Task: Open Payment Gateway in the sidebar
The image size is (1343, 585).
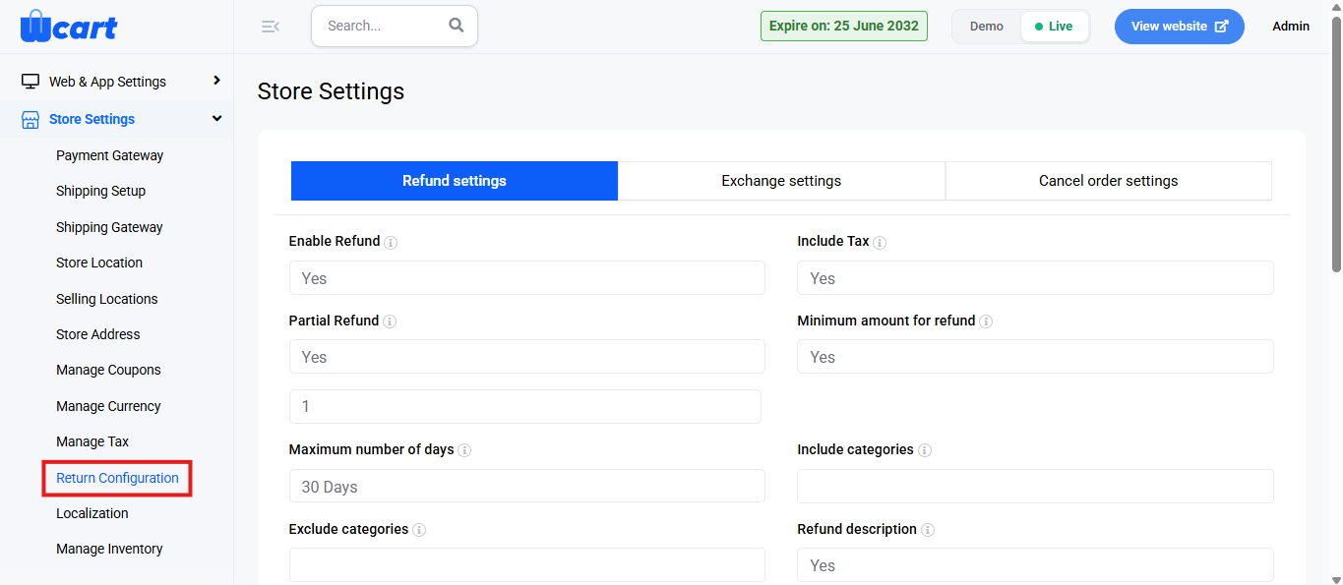Action: [109, 155]
